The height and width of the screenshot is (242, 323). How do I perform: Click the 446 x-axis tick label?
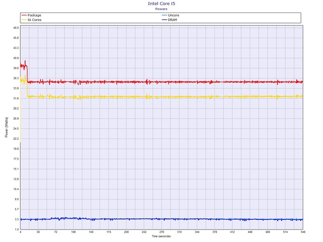[x=250, y=232]
